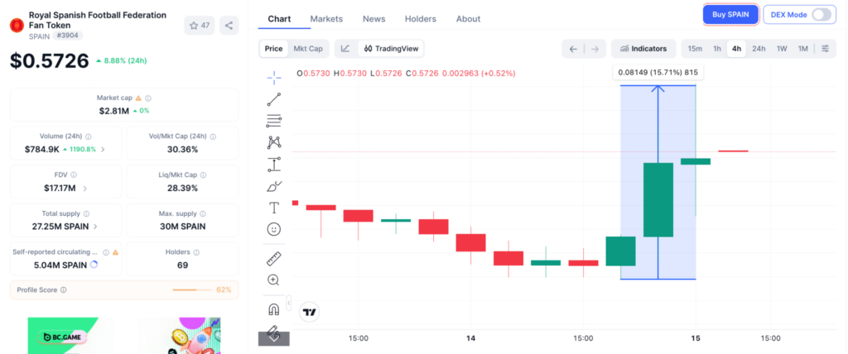Enable the magnet snap mode
Screen dimensions: 848x354
(x=274, y=309)
